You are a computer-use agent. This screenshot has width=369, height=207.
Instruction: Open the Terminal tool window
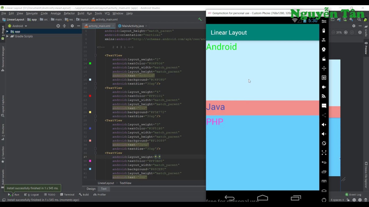[x=67, y=195]
